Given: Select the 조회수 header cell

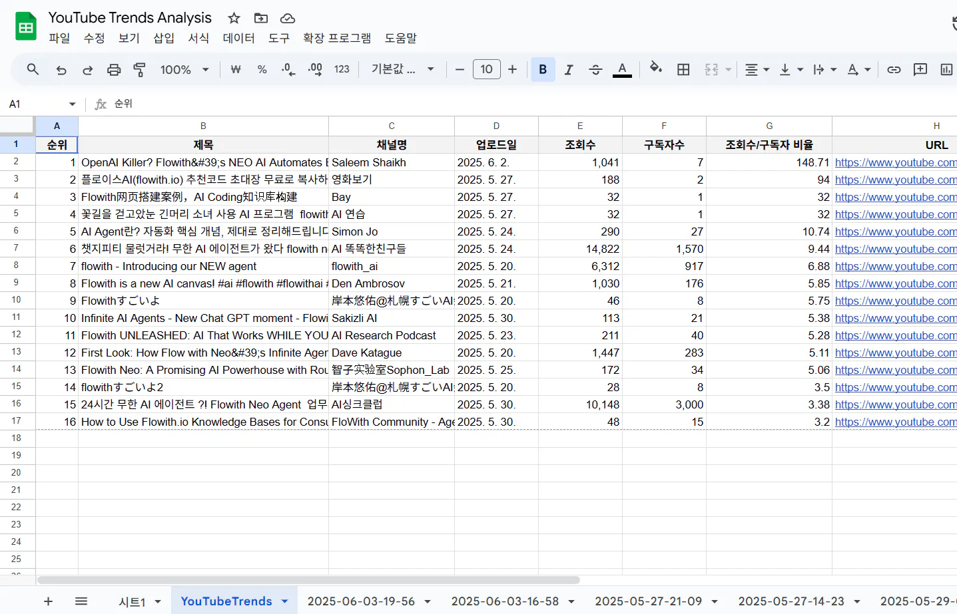Looking at the screenshot, I should [x=580, y=145].
